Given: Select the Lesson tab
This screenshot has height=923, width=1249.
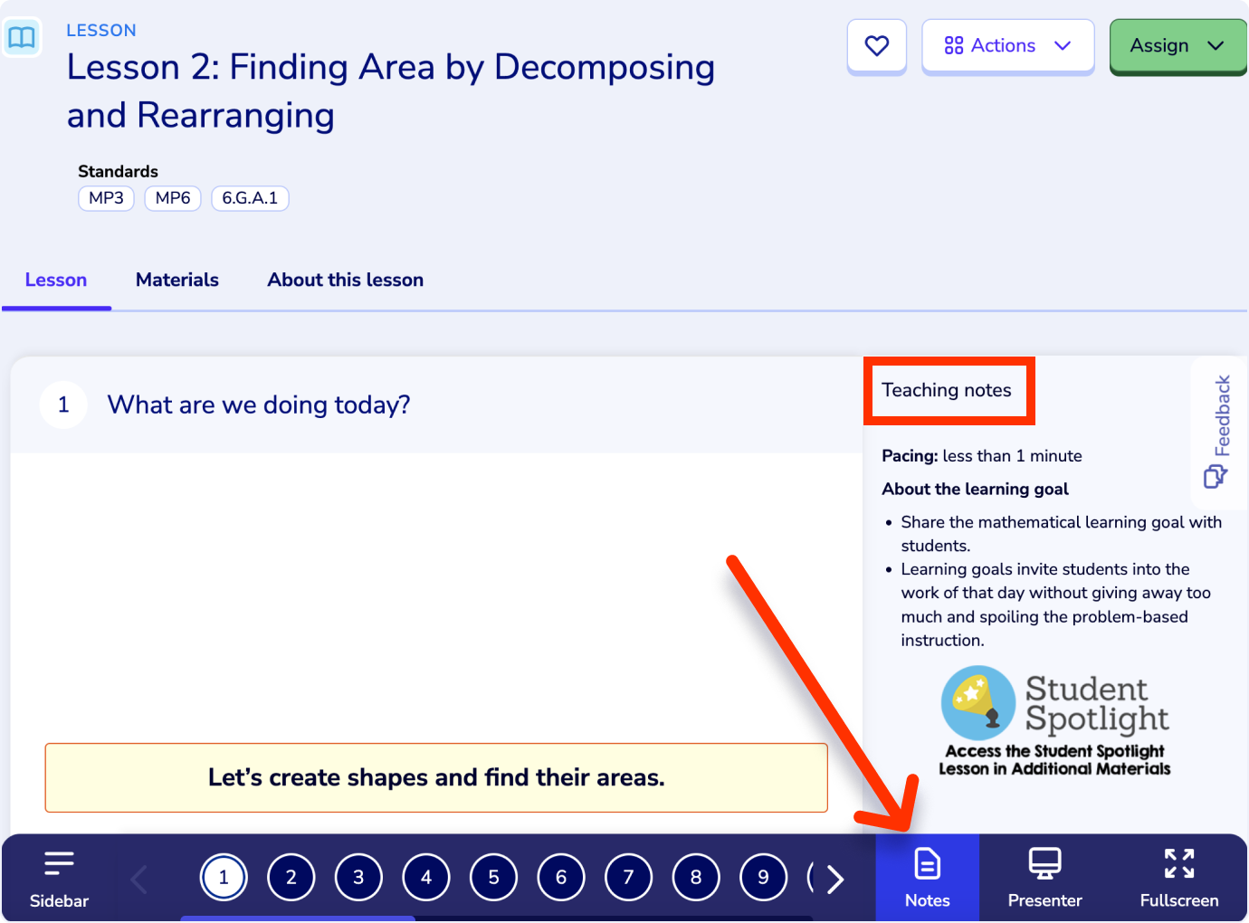Looking at the screenshot, I should tap(56, 280).
